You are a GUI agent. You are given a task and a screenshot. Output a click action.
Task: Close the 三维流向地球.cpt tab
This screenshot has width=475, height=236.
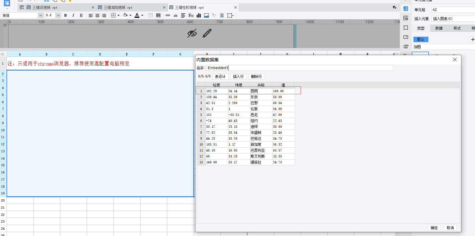coord(164,7)
